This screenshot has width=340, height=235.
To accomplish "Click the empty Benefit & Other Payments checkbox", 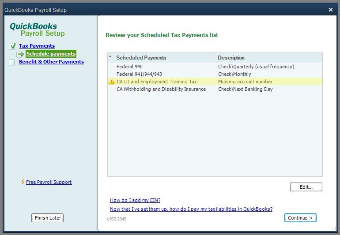I will click(12, 62).
